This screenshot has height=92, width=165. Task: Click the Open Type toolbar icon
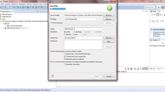pos(41,7)
